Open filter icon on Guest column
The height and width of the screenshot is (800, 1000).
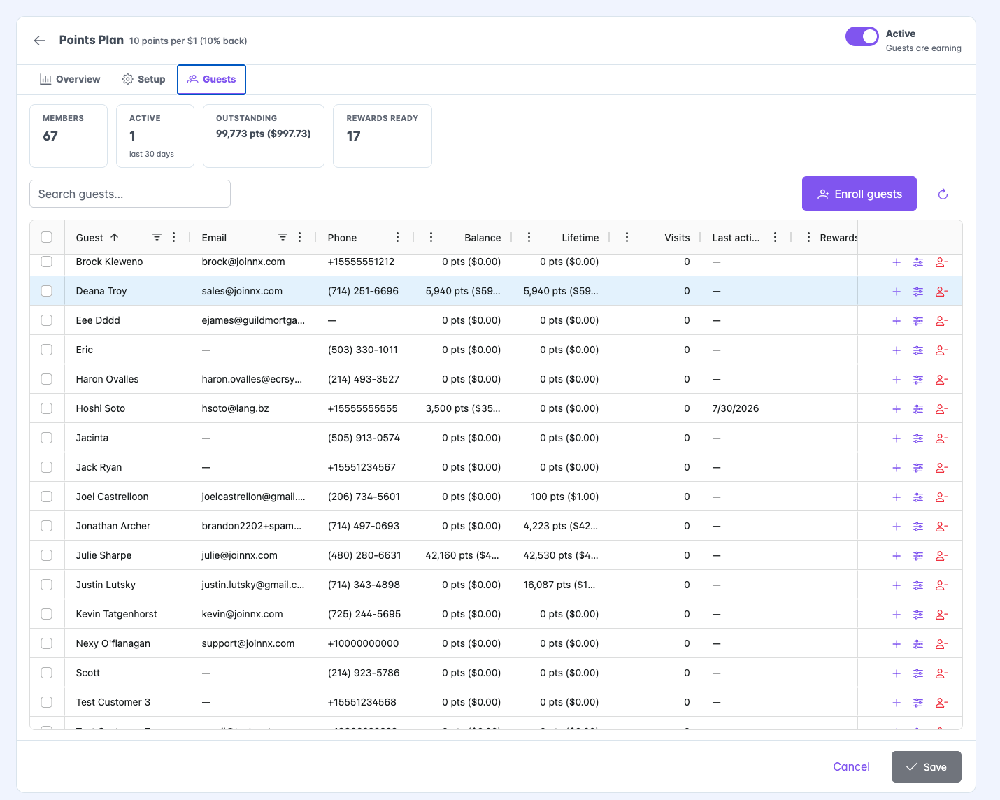(157, 237)
